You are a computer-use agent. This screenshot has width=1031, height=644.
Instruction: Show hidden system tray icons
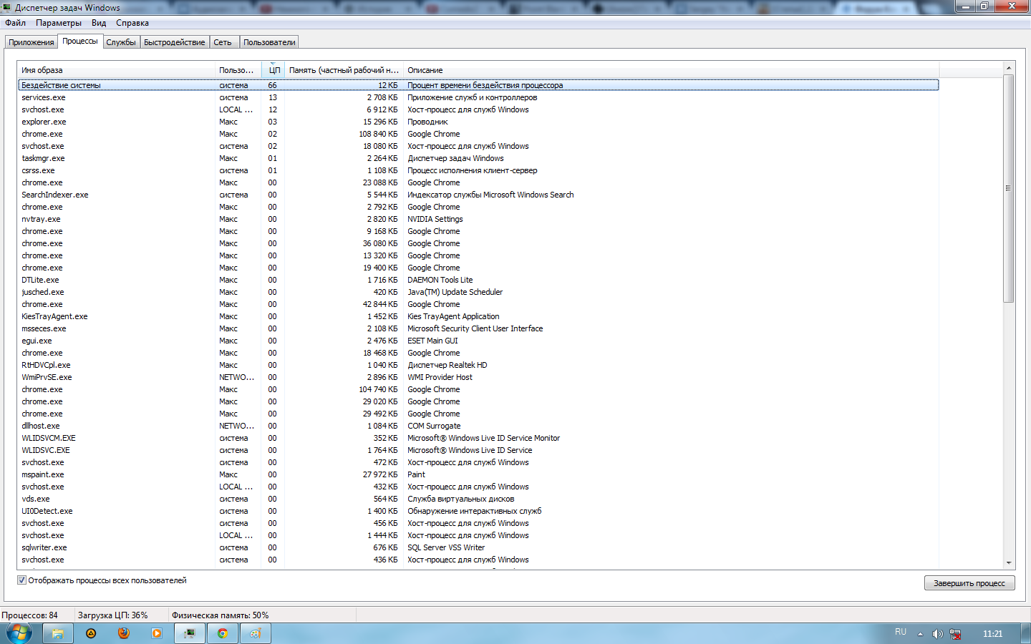click(920, 634)
